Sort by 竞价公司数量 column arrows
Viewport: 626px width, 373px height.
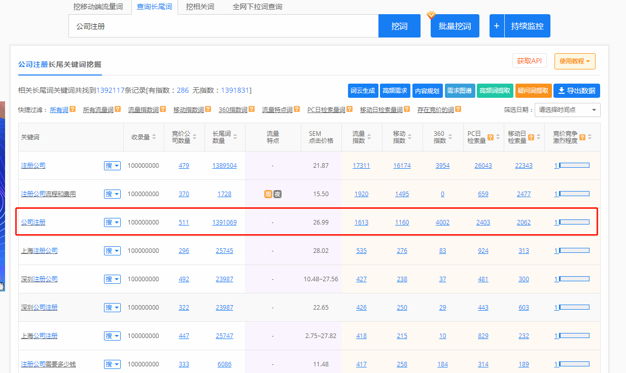195,137
